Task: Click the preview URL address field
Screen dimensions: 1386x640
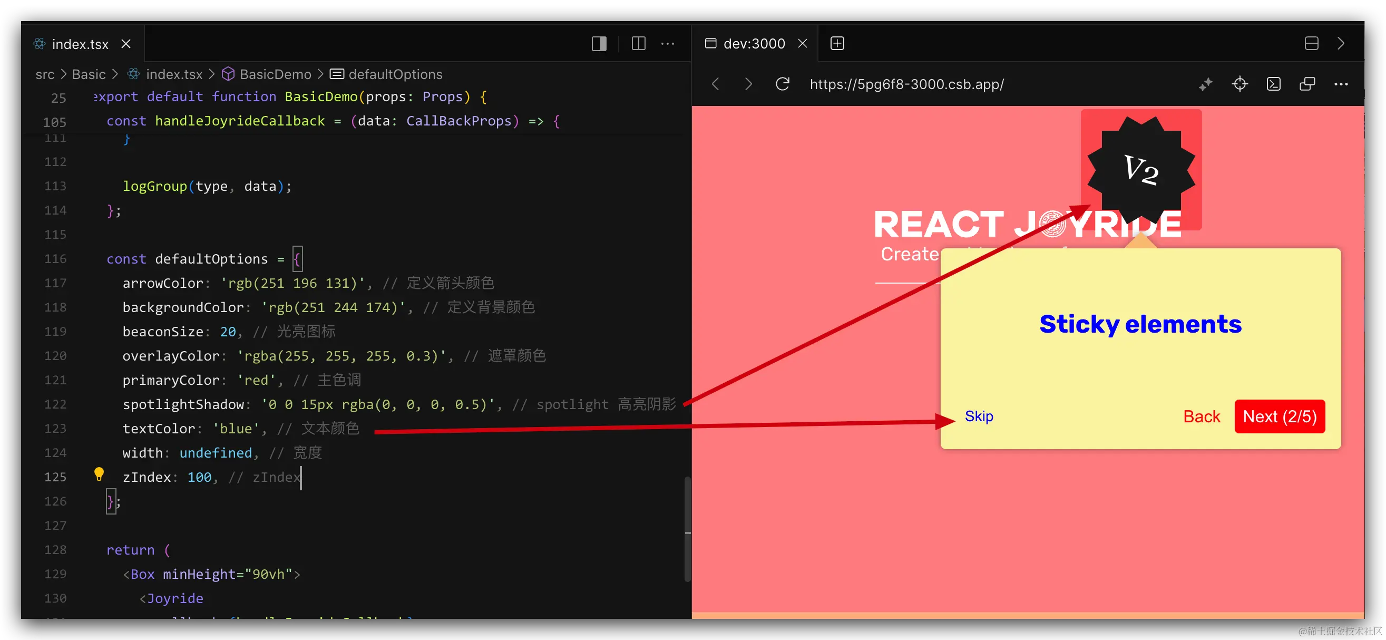Action: (x=906, y=84)
